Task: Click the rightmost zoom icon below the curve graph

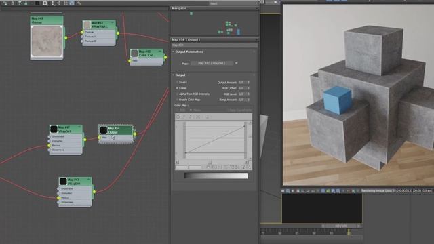Action: pos(248,167)
